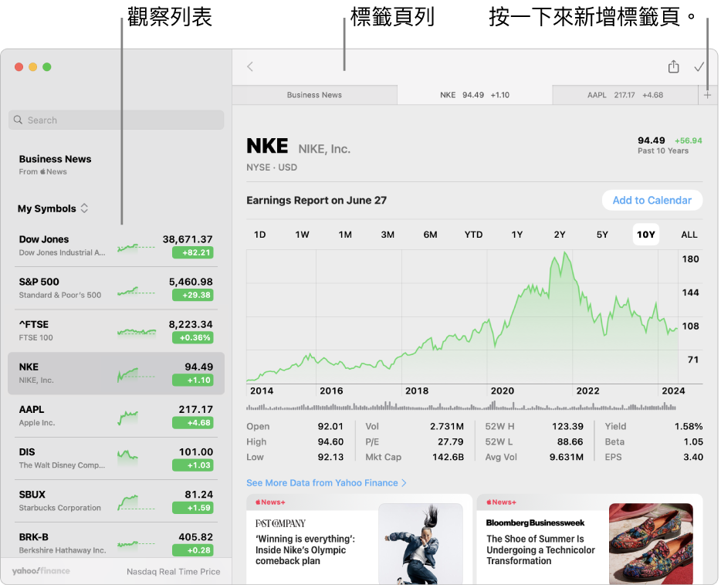
Task: Click the +56.94 Past 10 Years change
Action: (689, 140)
